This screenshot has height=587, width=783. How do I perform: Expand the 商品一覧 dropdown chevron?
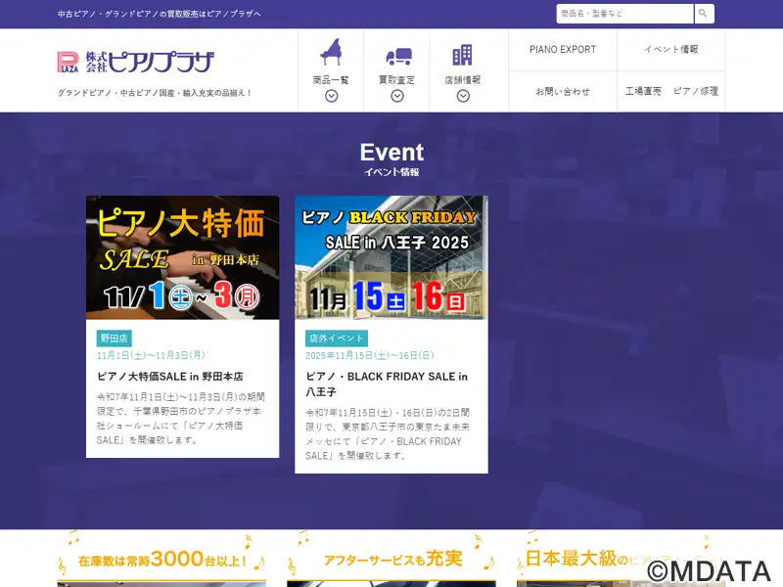tap(331, 96)
